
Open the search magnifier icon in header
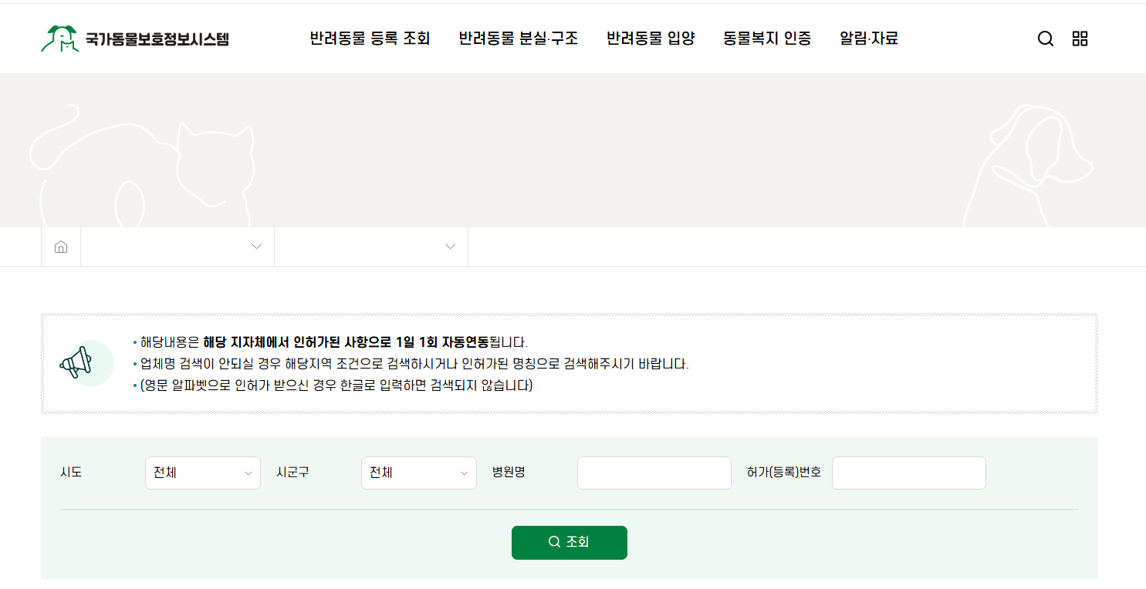point(1045,39)
